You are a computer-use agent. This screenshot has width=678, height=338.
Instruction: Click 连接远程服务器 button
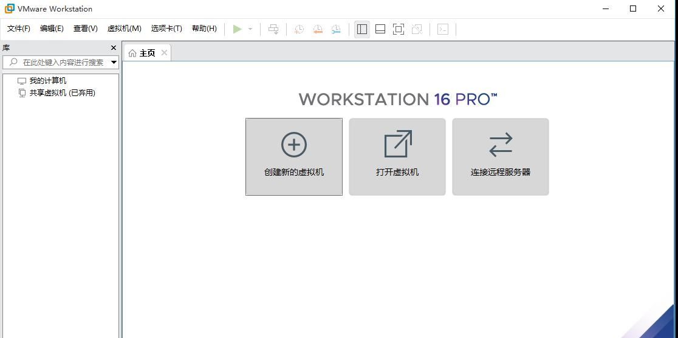(501, 157)
